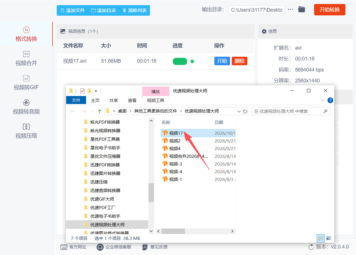Click the tree pane scroll down arrow
The image size is (356, 255).
point(151,231)
